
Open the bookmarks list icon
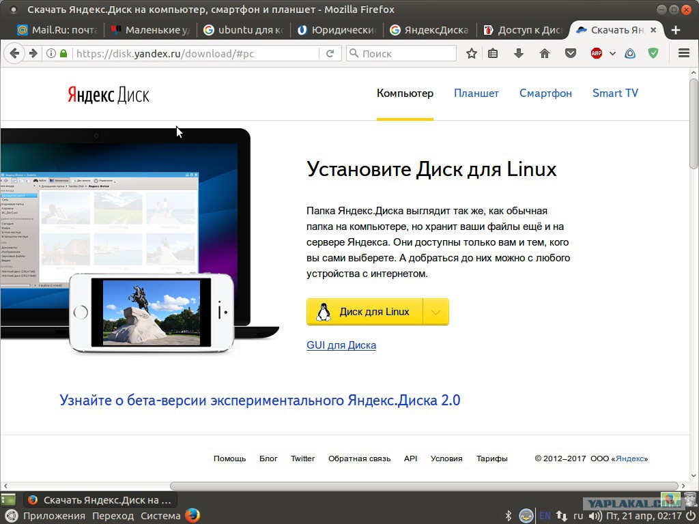[x=493, y=53]
